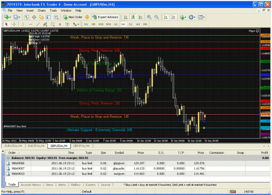Open the Market Watch window icon

coord(27,17)
